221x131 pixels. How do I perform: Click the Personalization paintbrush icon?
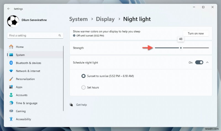[11, 79]
